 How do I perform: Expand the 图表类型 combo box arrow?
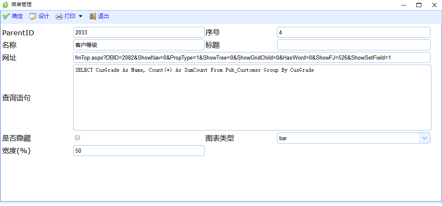click(x=424, y=138)
